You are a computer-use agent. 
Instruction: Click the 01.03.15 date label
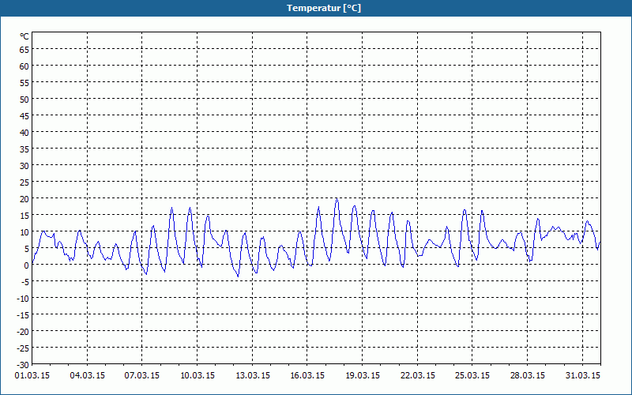(32, 375)
